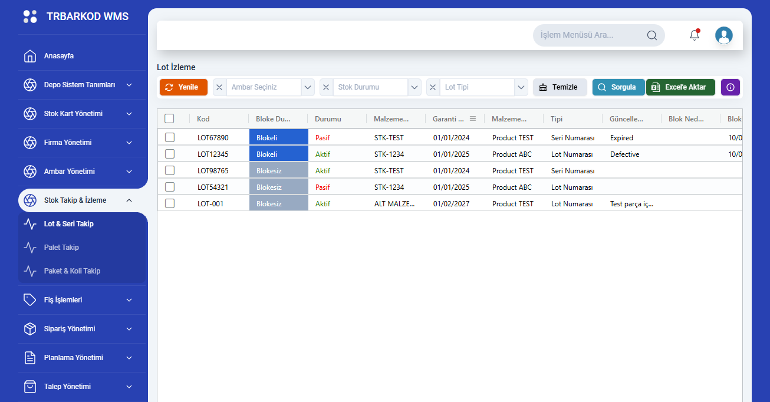Click the notification bell icon
Screen dimensions: 770x402
coord(695,35)
